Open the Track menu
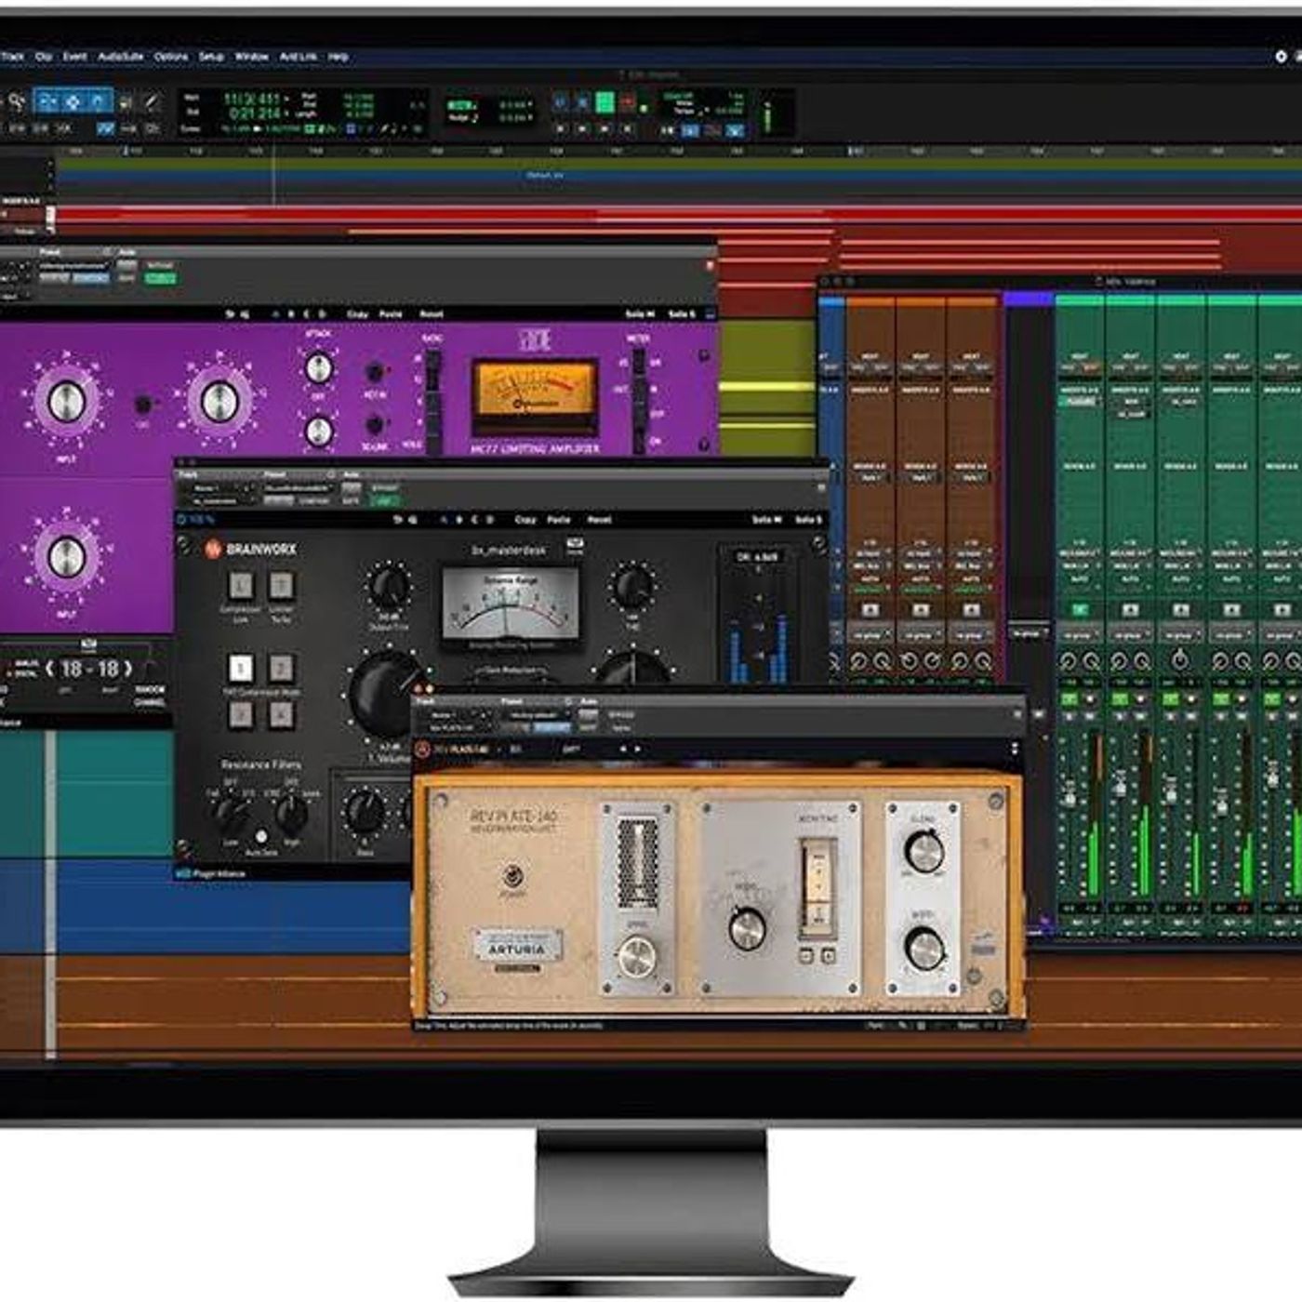Viewport: 1302px width, 1302px height. click(x=12, y=57)
